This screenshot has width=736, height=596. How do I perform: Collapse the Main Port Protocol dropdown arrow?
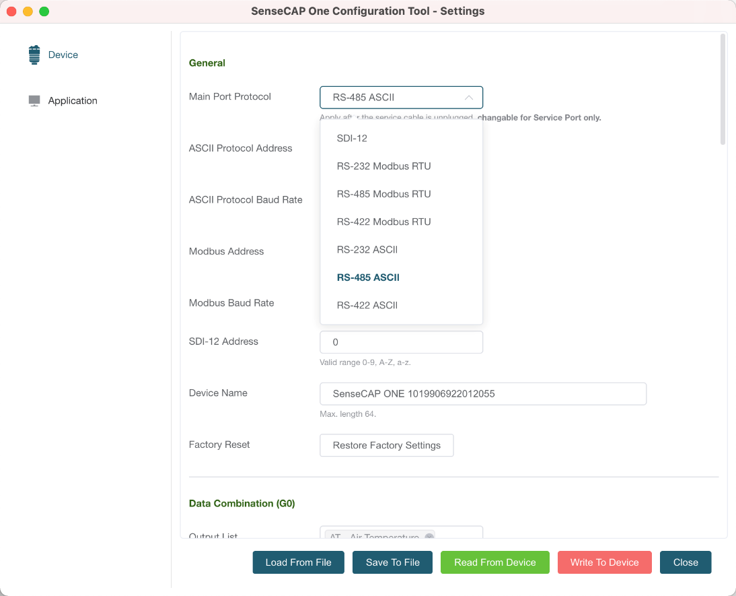pos(469,98)
